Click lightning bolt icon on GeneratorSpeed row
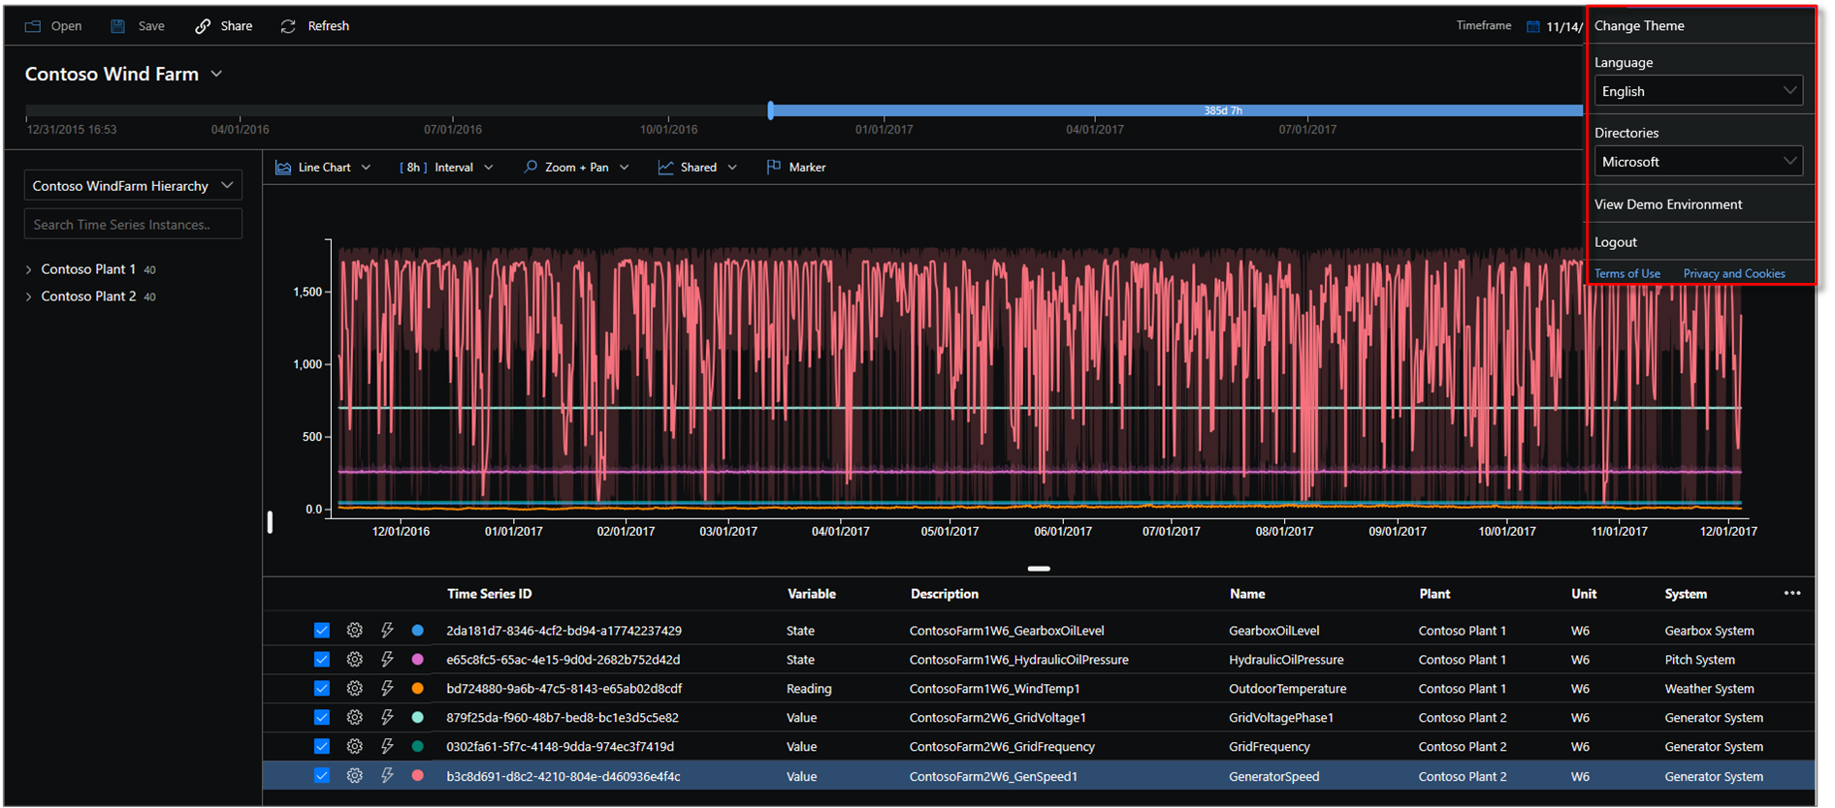 point(387,776)
